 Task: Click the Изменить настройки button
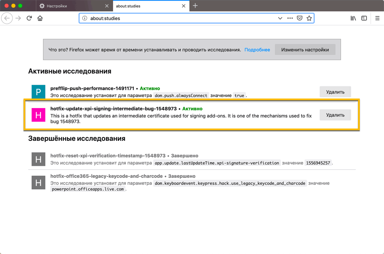pos(305,49)
